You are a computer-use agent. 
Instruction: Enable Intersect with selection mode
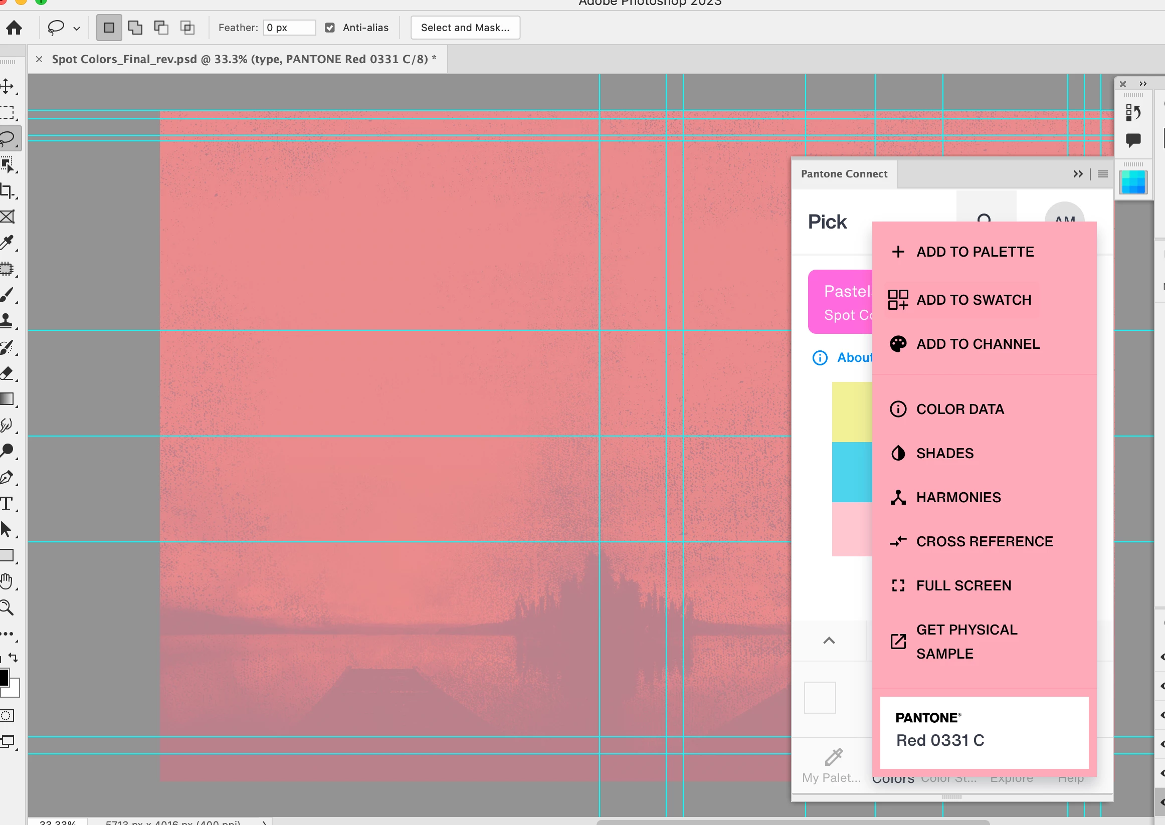coord(187,28)
